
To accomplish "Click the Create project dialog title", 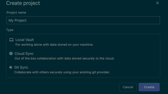I will click(x=23, y=3).
